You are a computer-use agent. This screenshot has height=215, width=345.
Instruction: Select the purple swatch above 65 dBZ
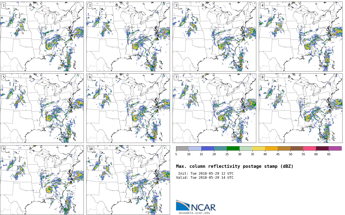[335, 148]
